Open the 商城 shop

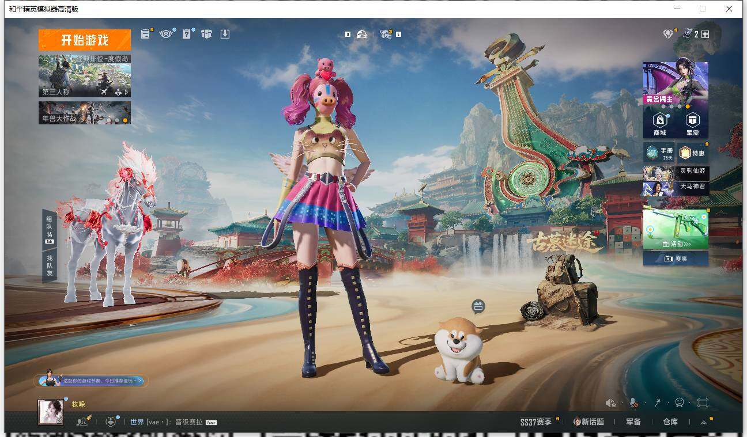[x=659, y=124]
